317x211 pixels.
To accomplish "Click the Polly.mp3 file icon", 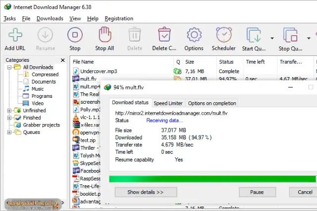I will (x=76, y=110).
